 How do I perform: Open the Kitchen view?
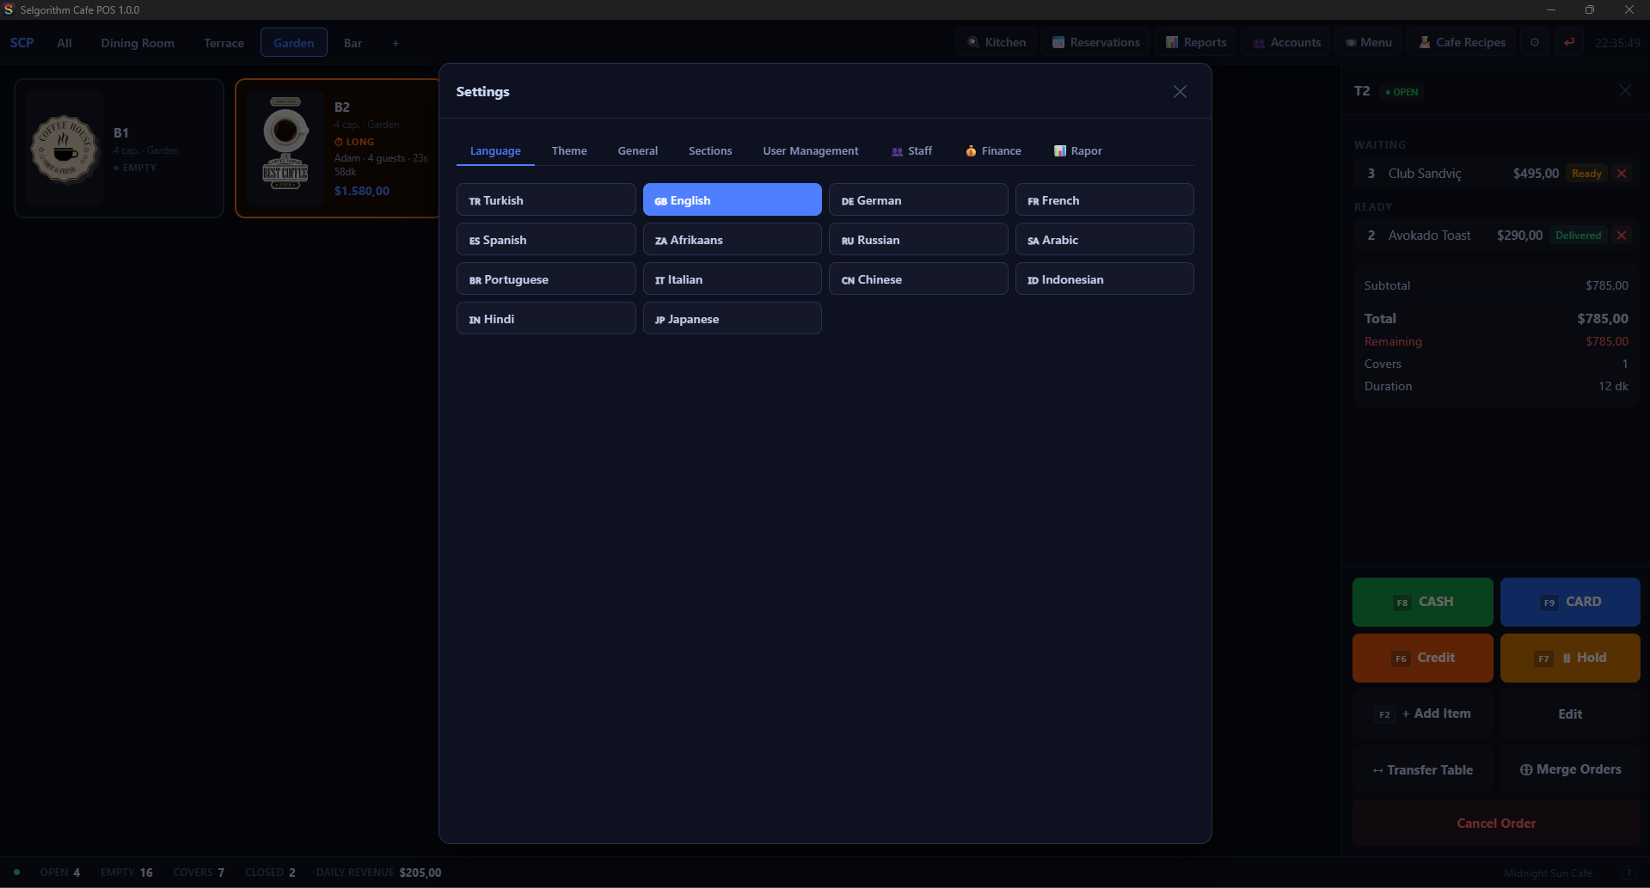pos(997,42)
